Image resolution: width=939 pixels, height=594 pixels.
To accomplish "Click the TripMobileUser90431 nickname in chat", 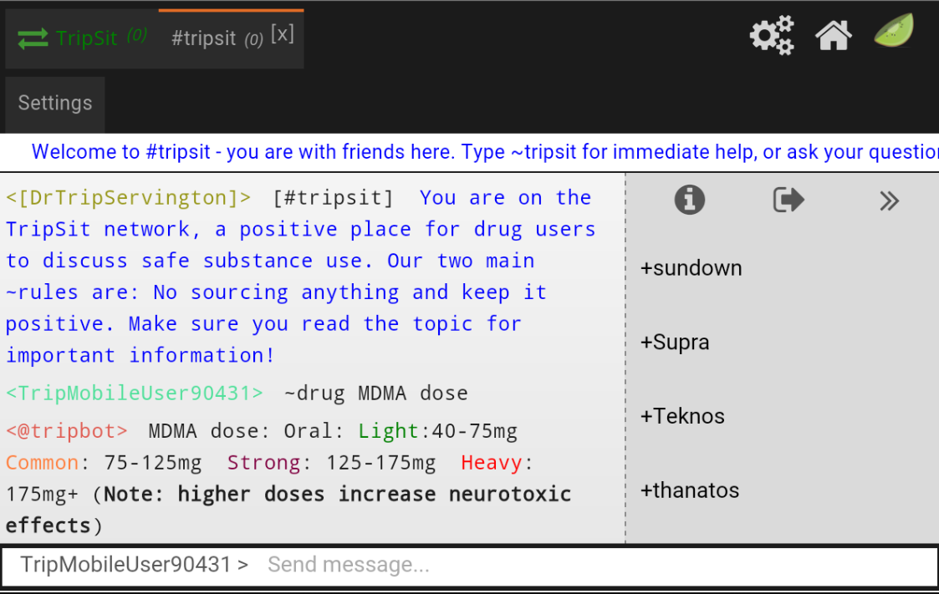I will pyautogui.click(x=134, y=393).
